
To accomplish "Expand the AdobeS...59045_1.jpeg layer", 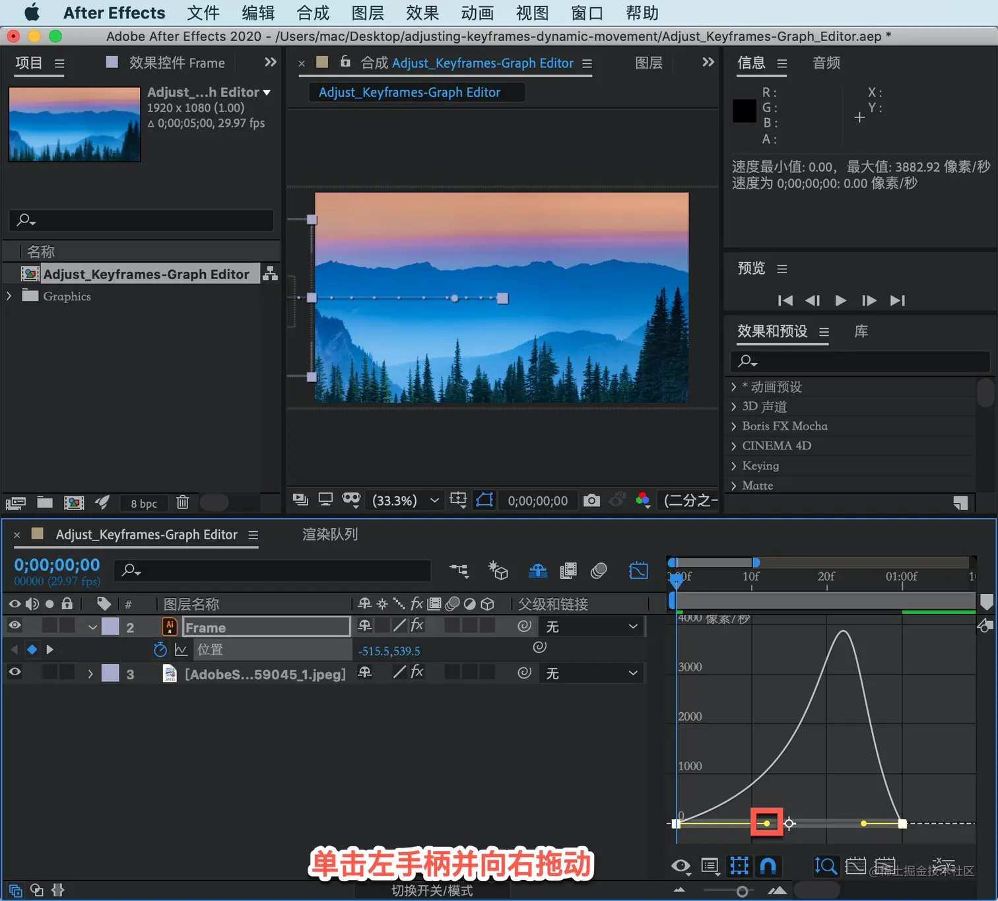I will coord(90,674).
